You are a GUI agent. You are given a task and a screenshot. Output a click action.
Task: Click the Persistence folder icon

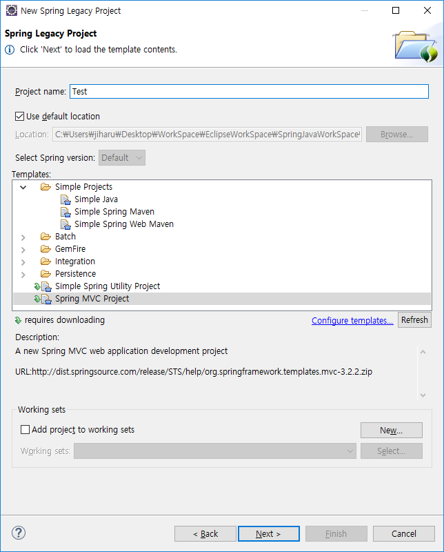pos(46,273)
